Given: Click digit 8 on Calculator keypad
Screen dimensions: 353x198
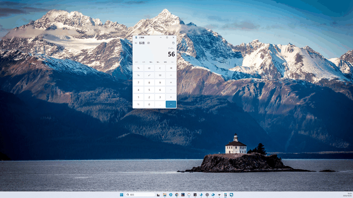Looking at the screenshot, I should [x=149, y=82].
